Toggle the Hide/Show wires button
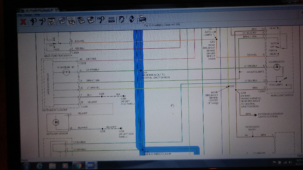 click(111, 20)
